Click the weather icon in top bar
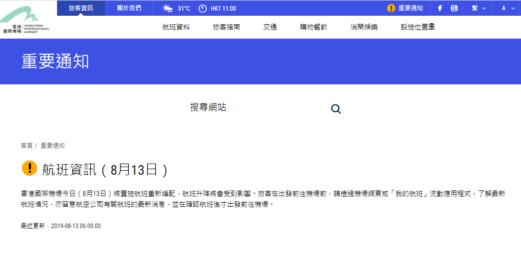521x255 pixels. (168, 8)
